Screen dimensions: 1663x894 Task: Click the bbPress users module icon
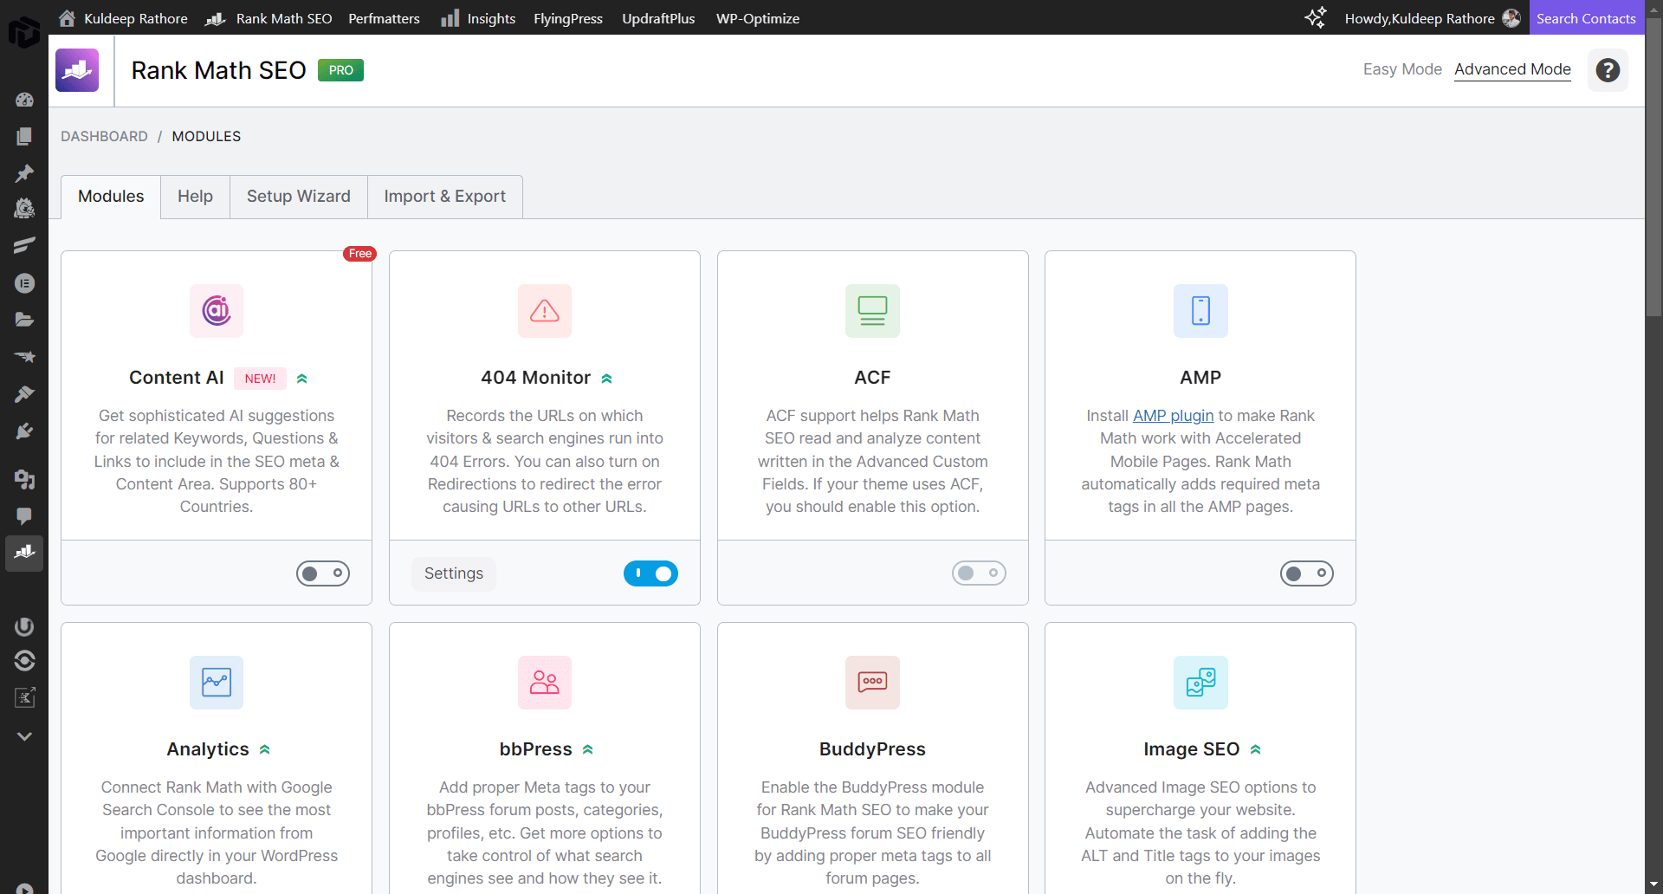point(545,682)
